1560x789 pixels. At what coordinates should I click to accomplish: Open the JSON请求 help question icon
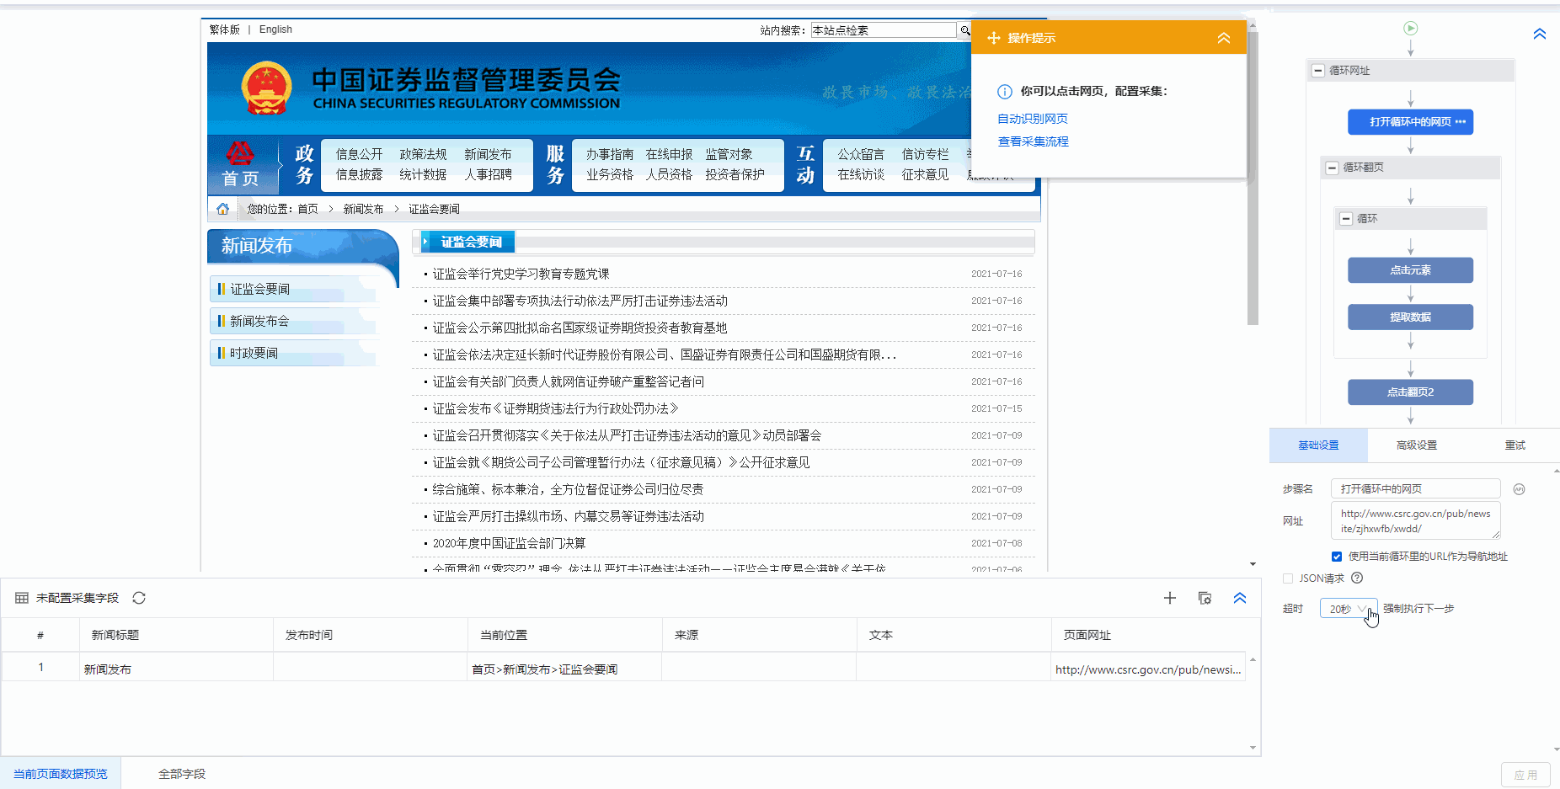pos(1356,578)
